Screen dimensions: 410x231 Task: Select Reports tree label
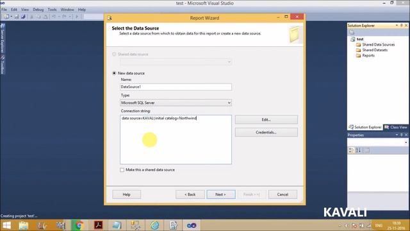(x=368, y=56)
